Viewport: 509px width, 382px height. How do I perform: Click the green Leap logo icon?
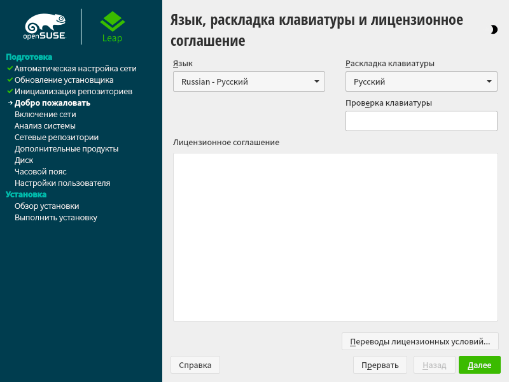(112, 23)
